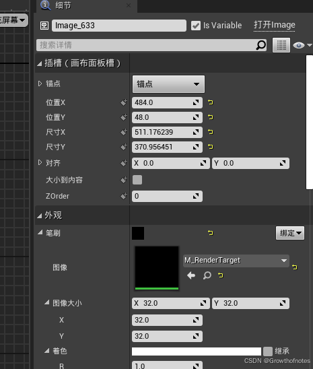Open property matrix grid view button
Image resolution: width=313 pixels, height=369 pixels.
[281, 45]
